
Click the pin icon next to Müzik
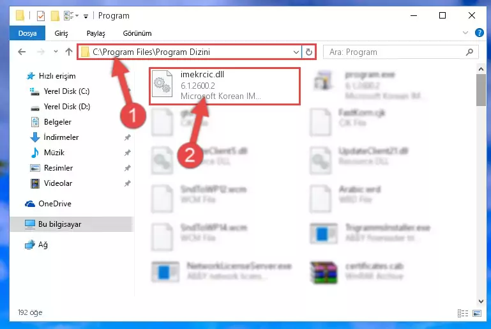click(127, 153)
